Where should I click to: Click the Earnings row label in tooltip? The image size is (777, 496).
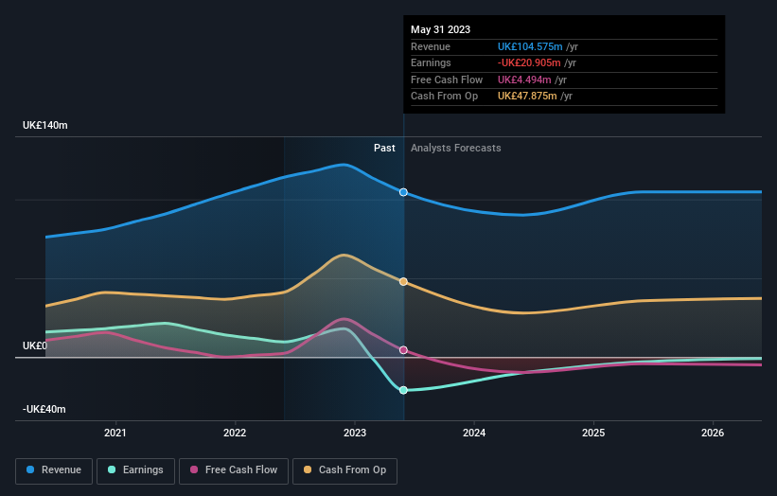(x=431, y=62)
